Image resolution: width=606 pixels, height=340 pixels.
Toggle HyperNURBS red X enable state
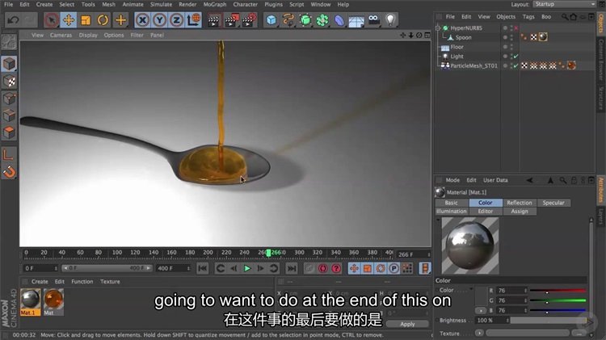coord(515,27)
